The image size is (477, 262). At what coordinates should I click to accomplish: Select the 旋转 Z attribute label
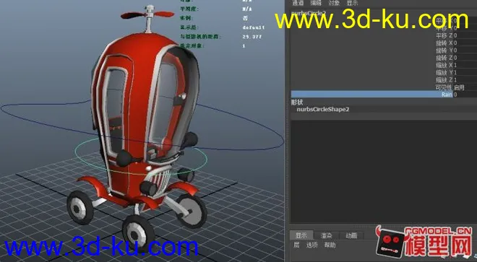pyautogui.click(x=444, y=58)
